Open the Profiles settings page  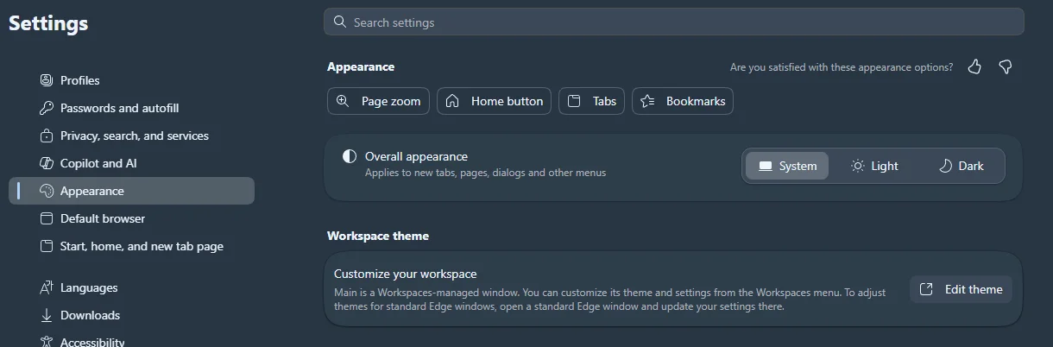[x=131, y=80]
